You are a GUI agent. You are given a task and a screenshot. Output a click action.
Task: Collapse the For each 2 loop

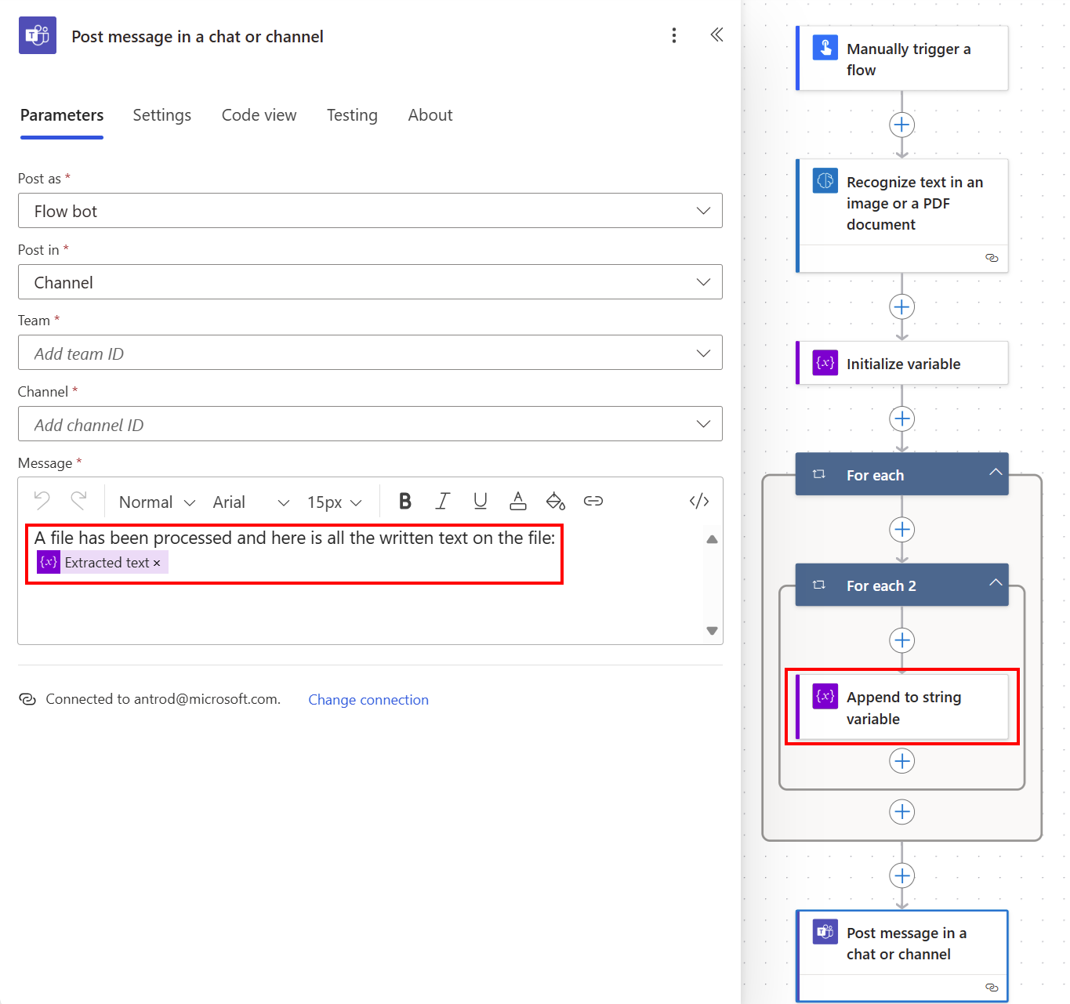click(995, 583)
